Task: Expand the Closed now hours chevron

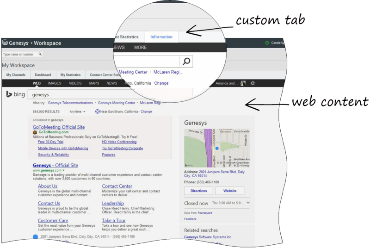Action: pos(248,203)
